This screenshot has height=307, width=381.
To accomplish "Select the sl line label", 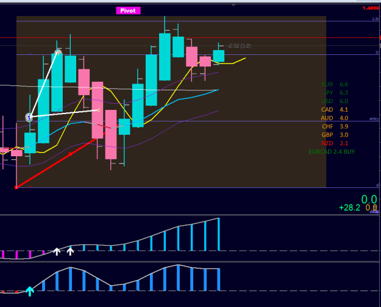I will point(377,186).
